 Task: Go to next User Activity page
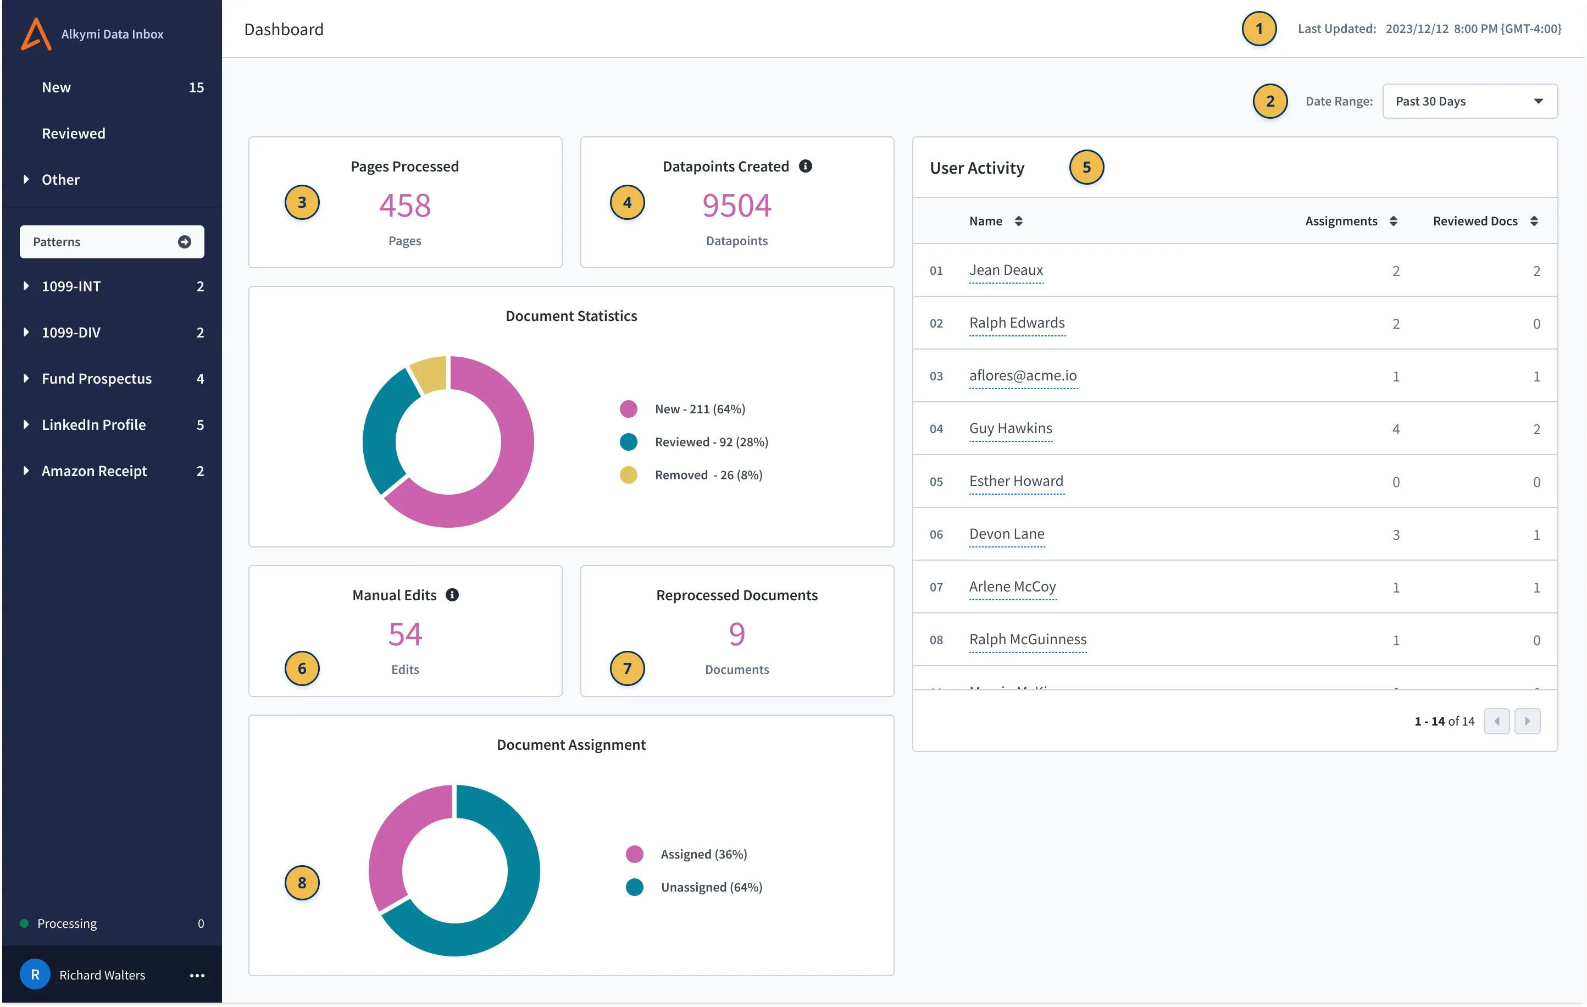pyautogui.click(x=1527, y=721)
